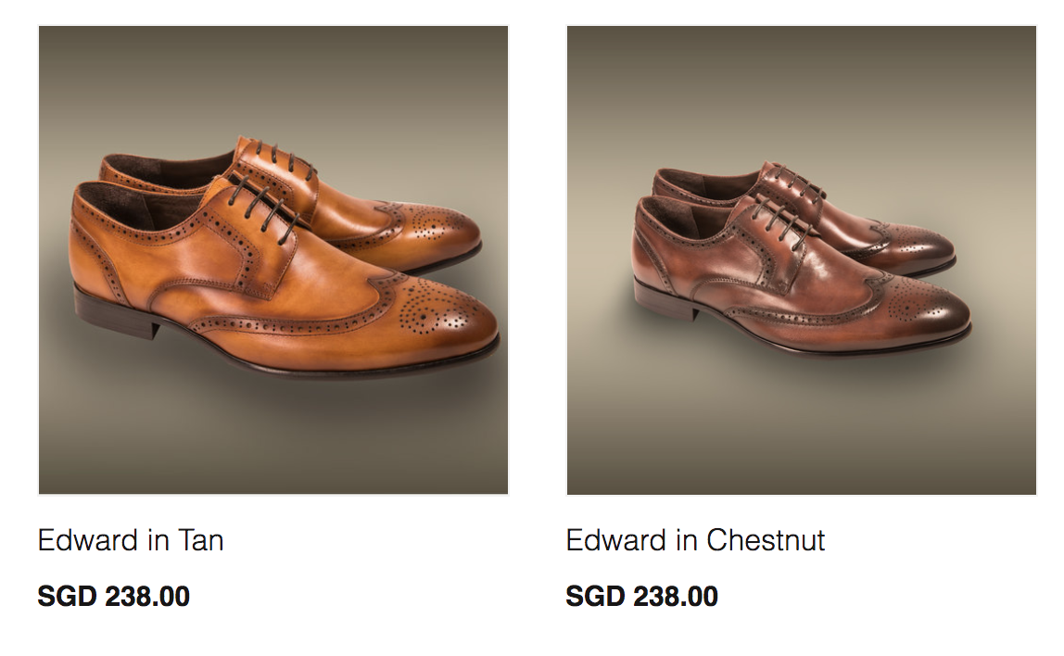Open the Edward in Tan product image
Image resolution: width=1064 pixels, height=656 pixels.
coord(273,259)
